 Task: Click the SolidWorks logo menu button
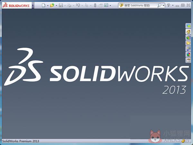pyautogui.click(x=16, y=5)
